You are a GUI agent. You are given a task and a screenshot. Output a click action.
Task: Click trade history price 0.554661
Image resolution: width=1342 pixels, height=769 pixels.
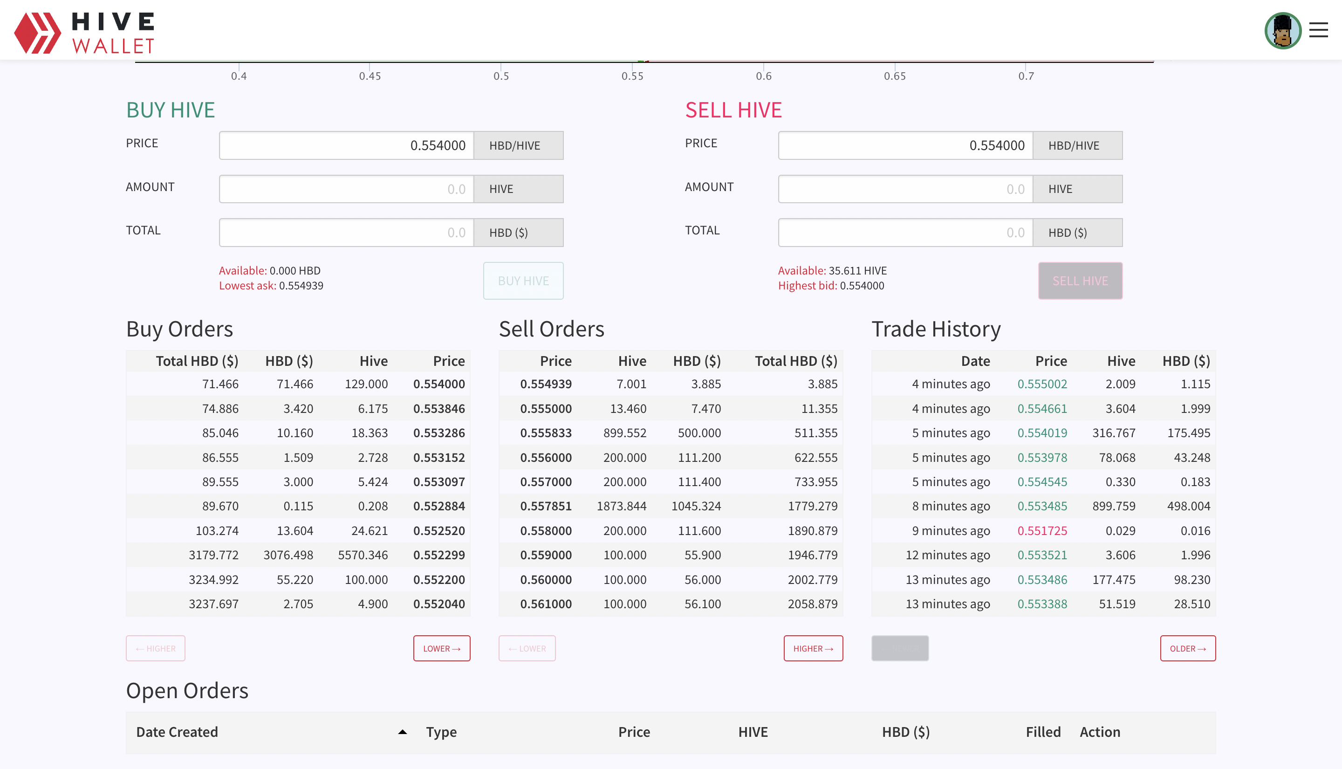click(x=1042, y=409)
